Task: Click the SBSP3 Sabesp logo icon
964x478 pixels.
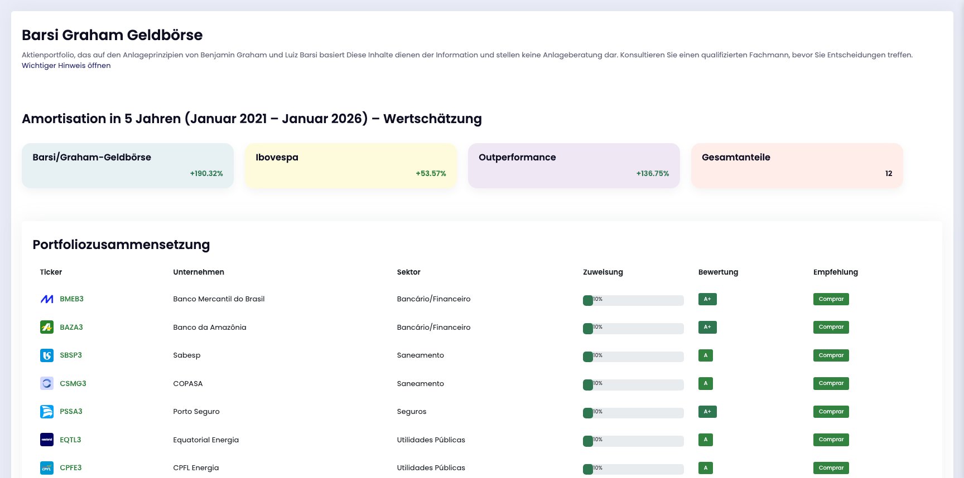Action: tap(47, 355)
